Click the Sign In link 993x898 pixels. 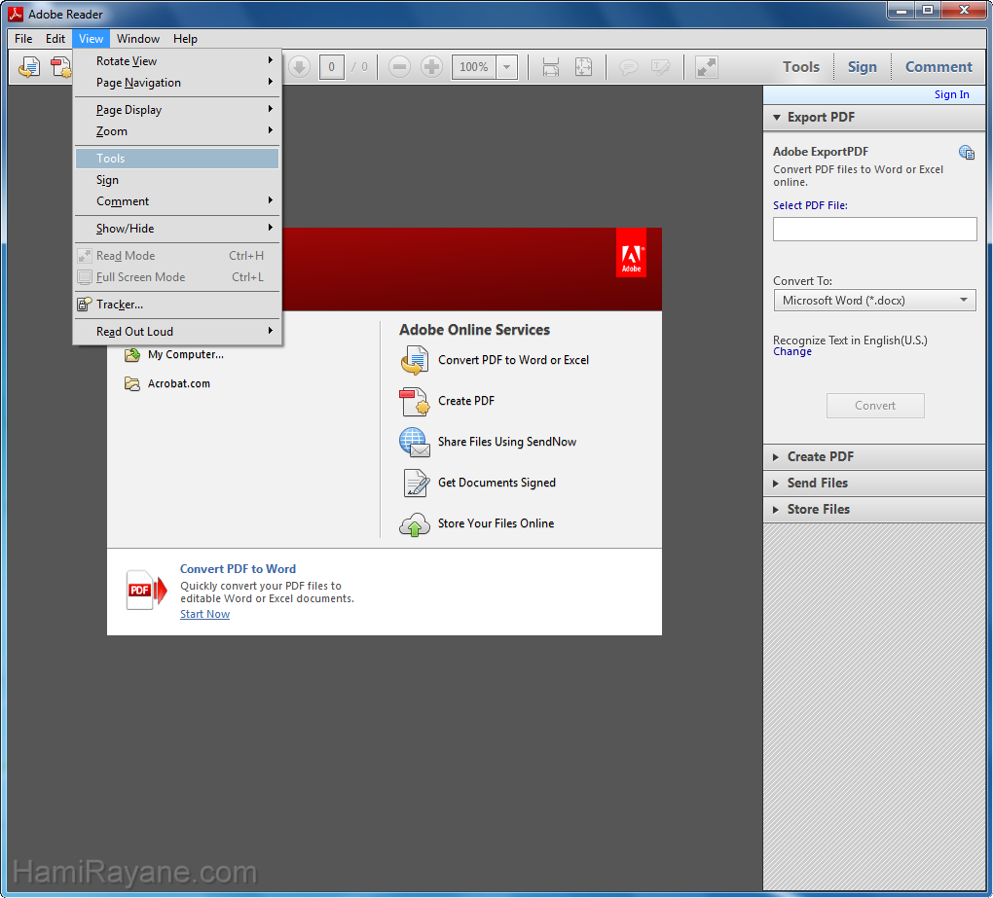pos(951,94)
